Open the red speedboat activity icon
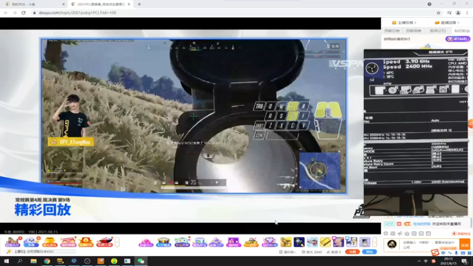 coord(105,242)
